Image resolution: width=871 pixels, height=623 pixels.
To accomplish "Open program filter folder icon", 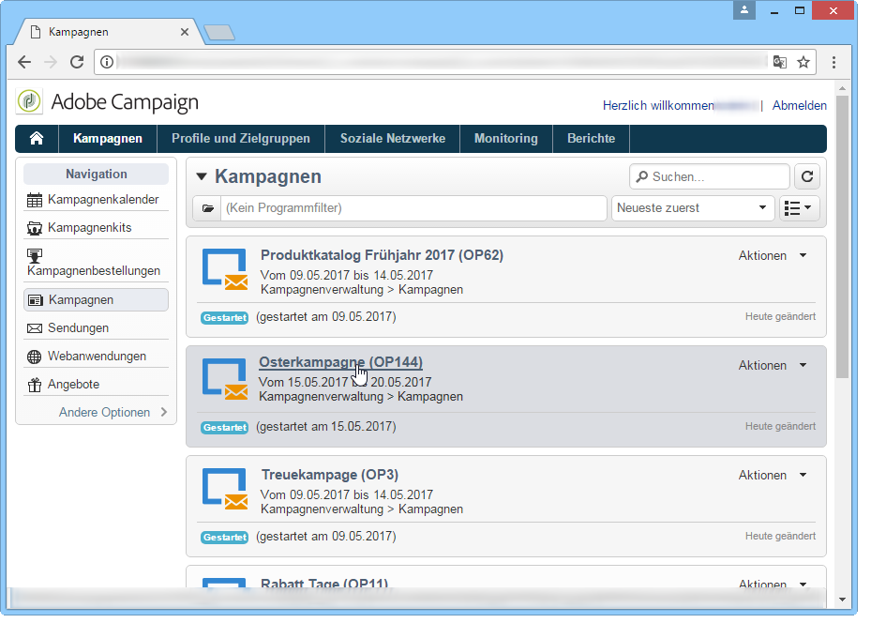I will [x=207, y=208].
